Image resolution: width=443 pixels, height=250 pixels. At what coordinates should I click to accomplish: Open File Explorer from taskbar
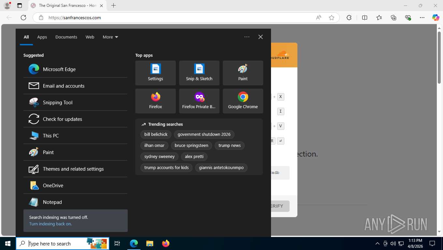point(150,243)
